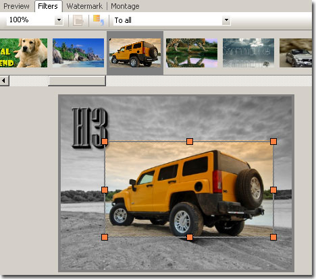316x279 pixels.
Task: Expand the To all dropdown arrow
Action: (226, 20)
